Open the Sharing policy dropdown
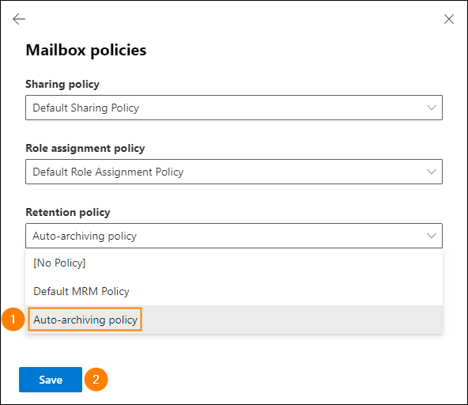This screenshot has height=405, width=468. click(234, 108)
